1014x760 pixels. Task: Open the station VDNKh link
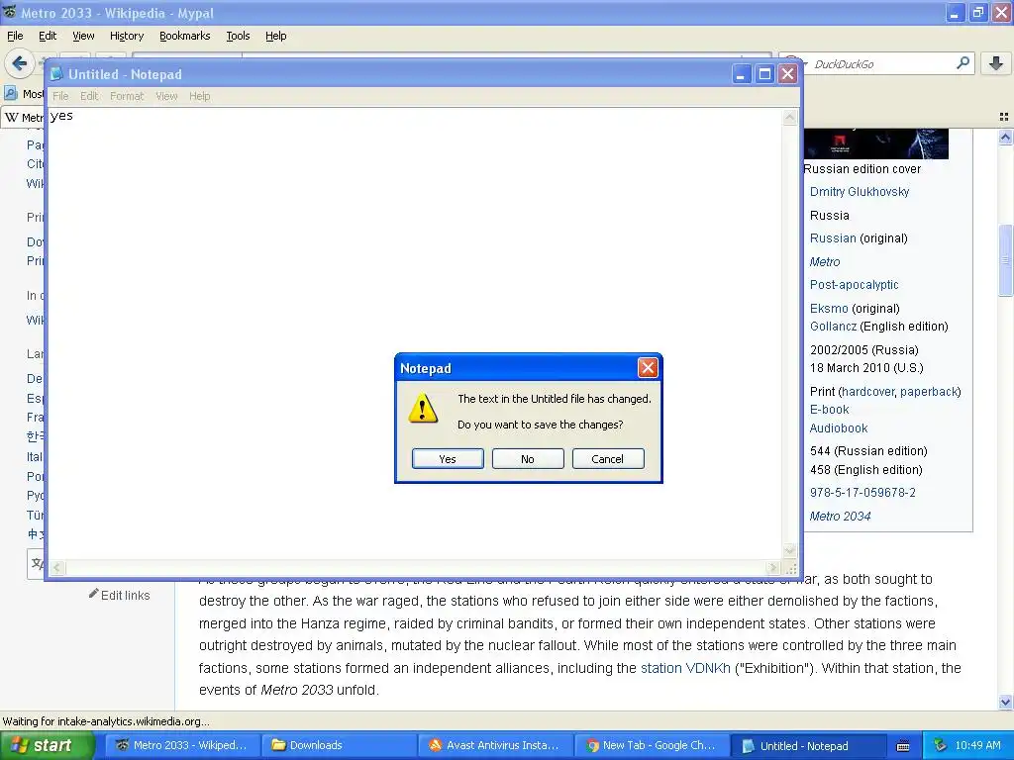tap(685, 668)
